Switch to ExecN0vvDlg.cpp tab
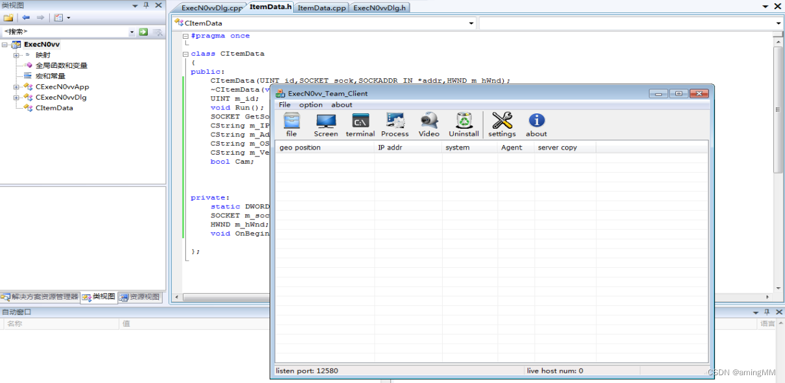This screenshot has height=383, width=785. point(212,8)
